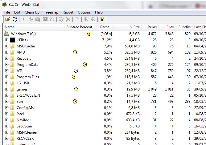Expand the Recovery folder

pyautogui.click(x=6, y=58)
